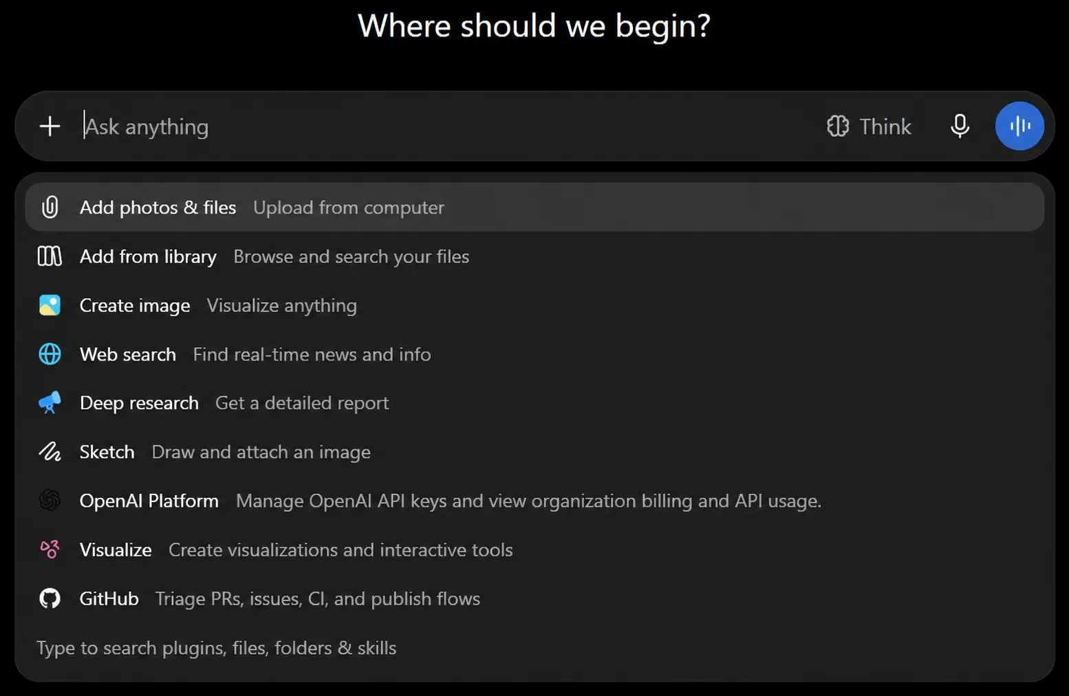The height and width of the screenshot is (696, 1069).
Task: Click the Create image picture icon
Action: (x=50, y=305)
